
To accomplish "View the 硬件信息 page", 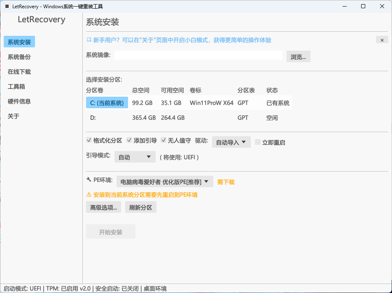I will [18, 101].
